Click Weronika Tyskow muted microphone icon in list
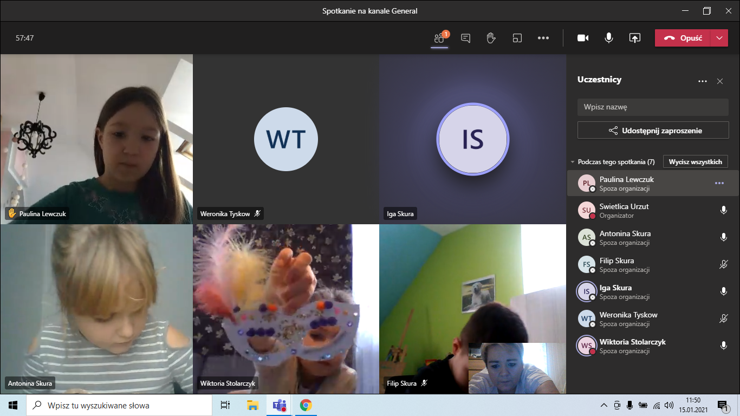The width and height of the screenshot is (740, 416). coord(724,318)
